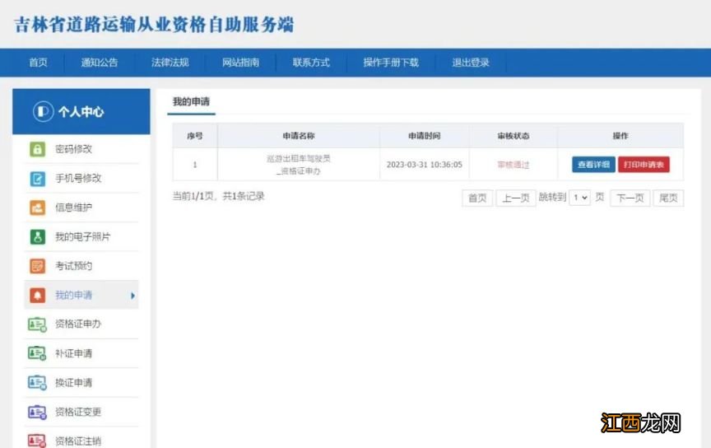The width and height of the screenshot is (711, 448).
Task: Open 资格证申办 in the sidebar
Action: 81,324
